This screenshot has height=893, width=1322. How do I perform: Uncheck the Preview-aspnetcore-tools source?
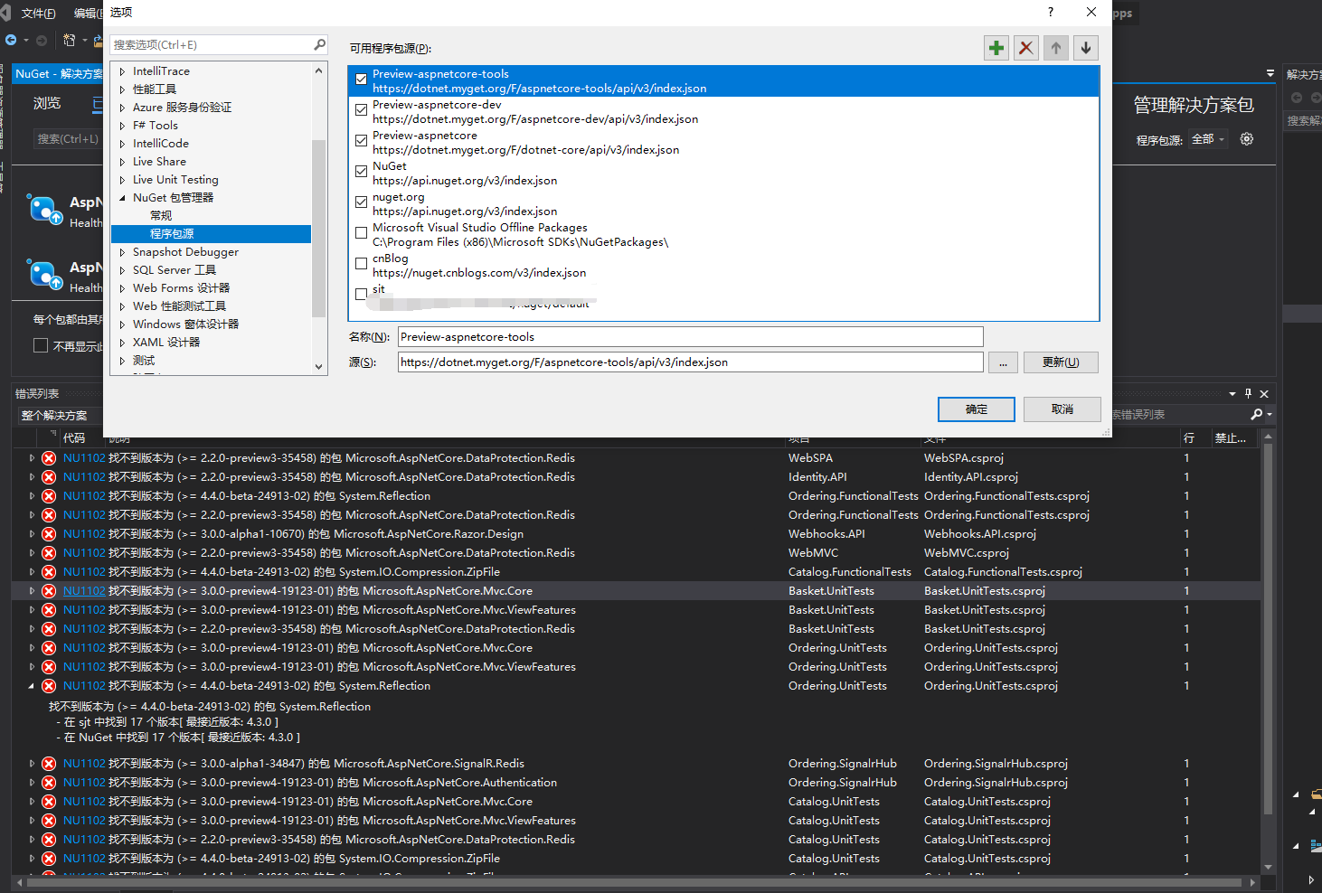coord(361,80)
